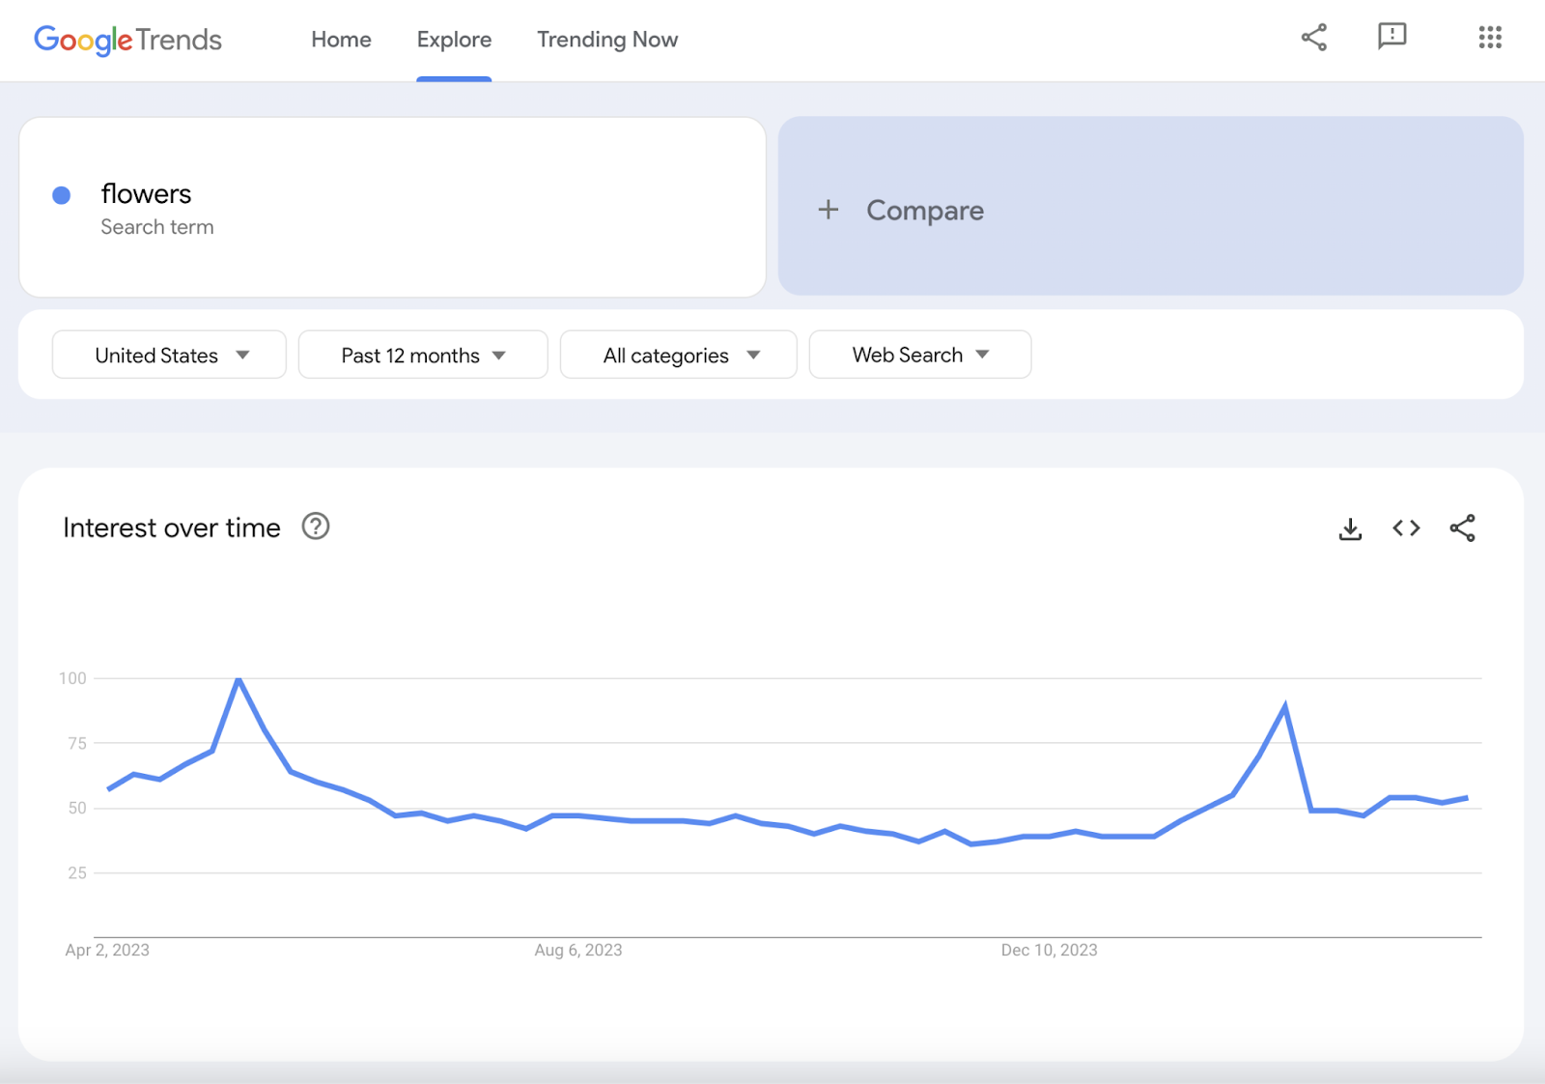Click the Dec 10, 2023 axis label
The image size is (1545, 1084).
(1049, 950)
